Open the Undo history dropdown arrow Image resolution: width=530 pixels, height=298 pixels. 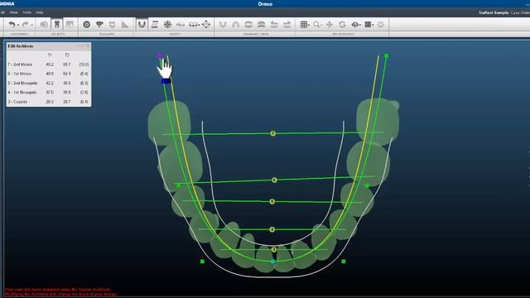[18, 25]
